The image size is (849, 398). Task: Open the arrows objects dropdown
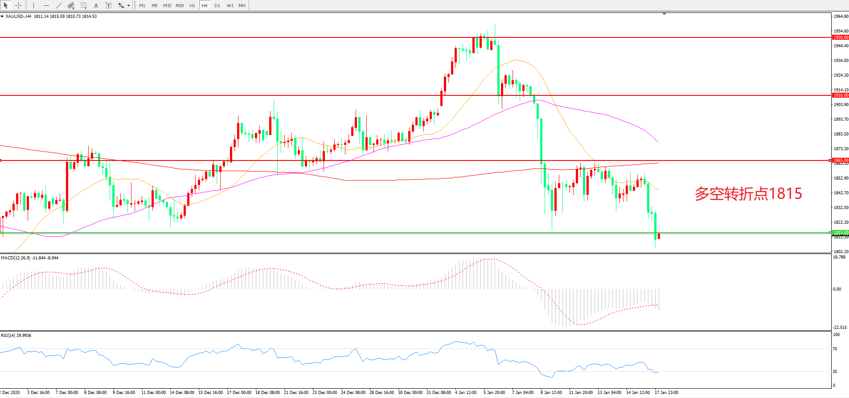pos(128,6)
